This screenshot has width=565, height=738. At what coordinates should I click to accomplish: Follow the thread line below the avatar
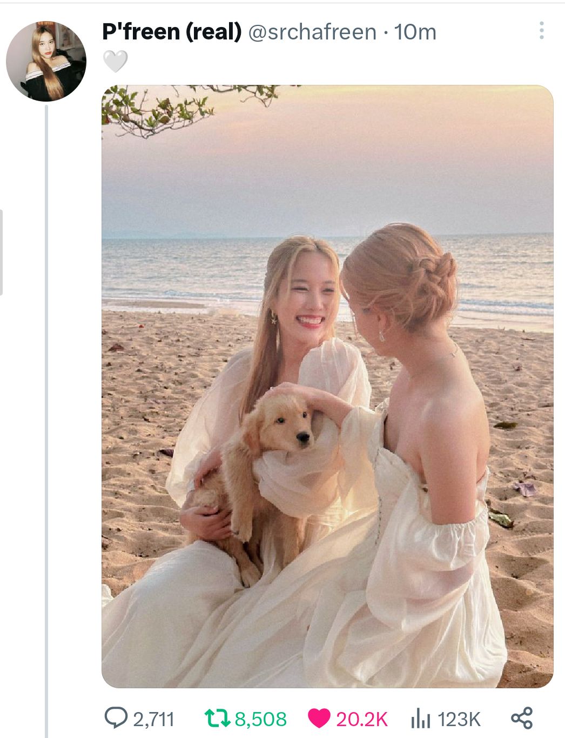[46, 422]
